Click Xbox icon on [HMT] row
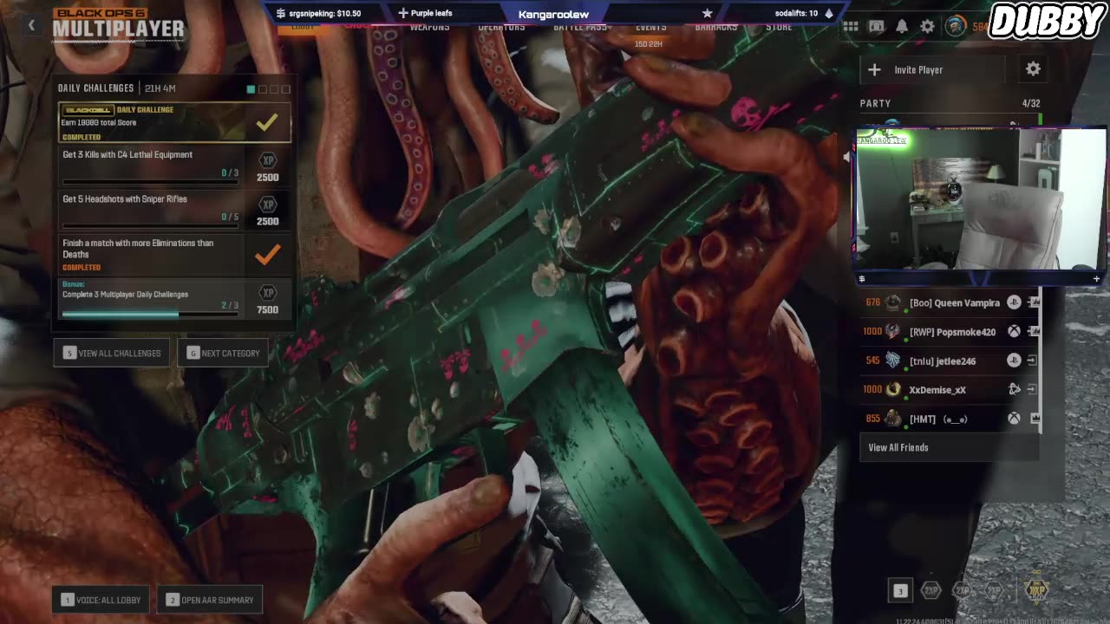The height and width of the screenshot is (624, 1110). pos(1014,419)
